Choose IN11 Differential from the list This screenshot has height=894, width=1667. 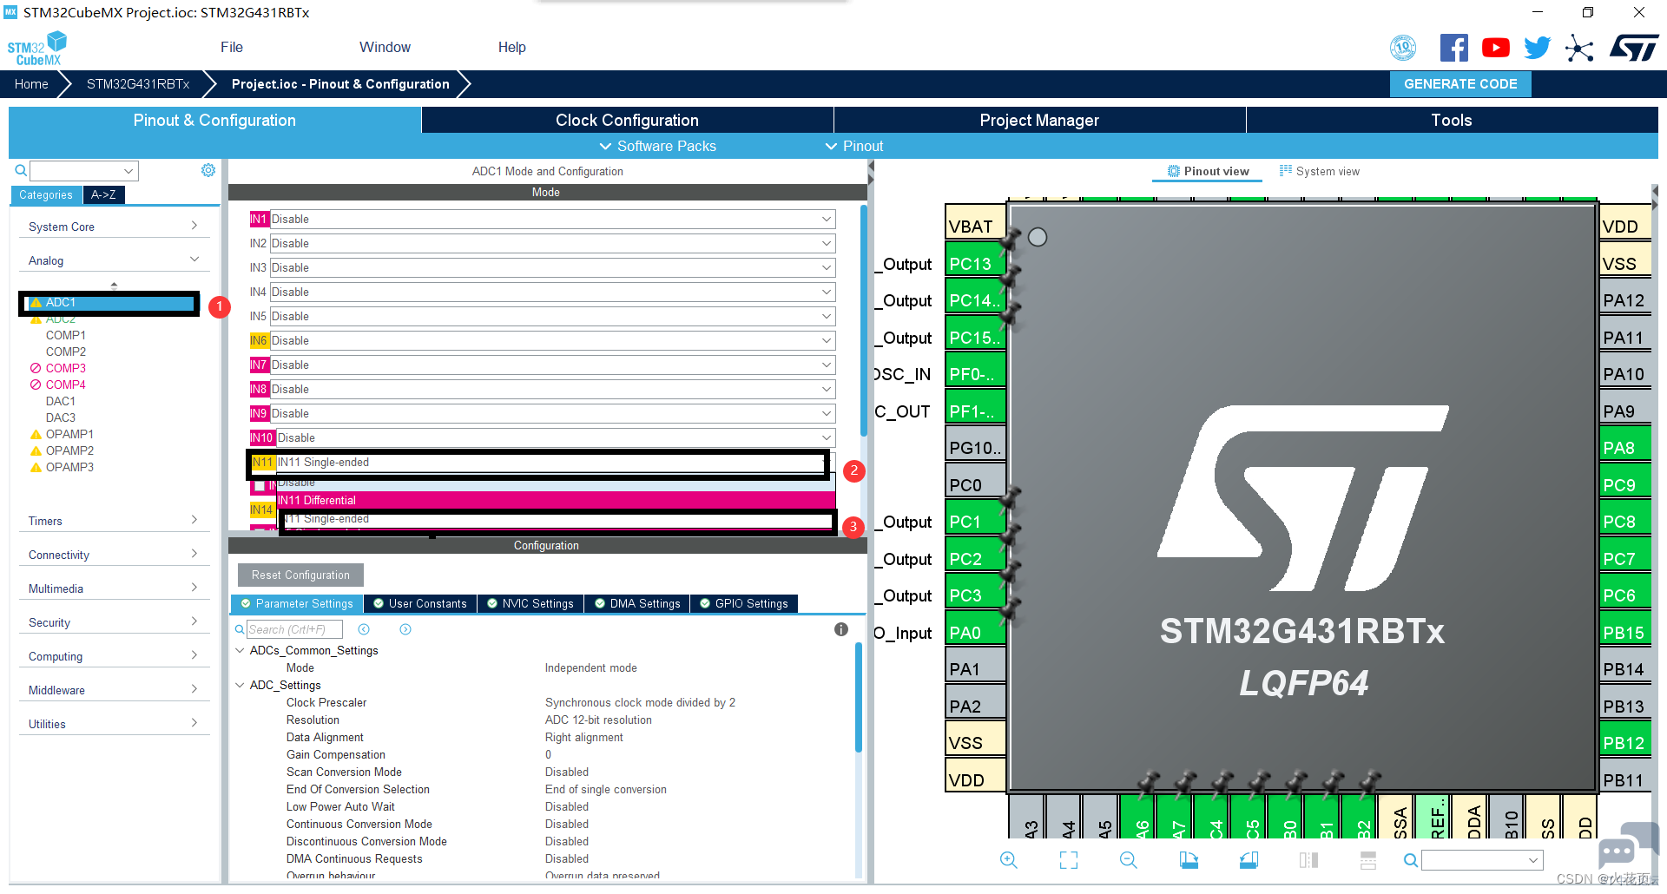[x=556, y=500]
